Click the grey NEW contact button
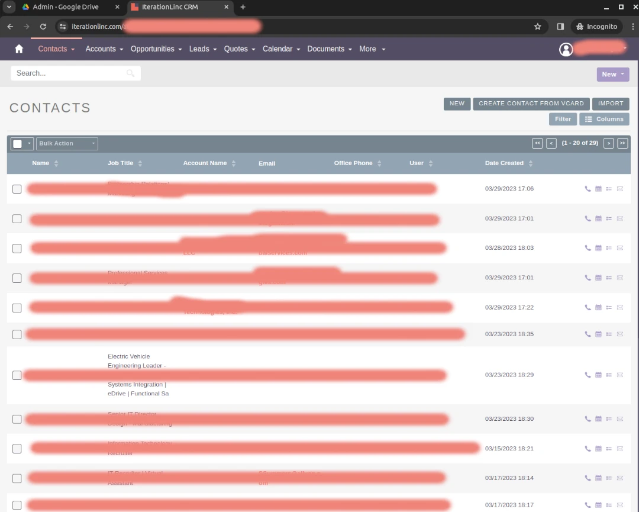Image resolution: width=639 pixels, height=512 pixels. [x=457, y=104]
